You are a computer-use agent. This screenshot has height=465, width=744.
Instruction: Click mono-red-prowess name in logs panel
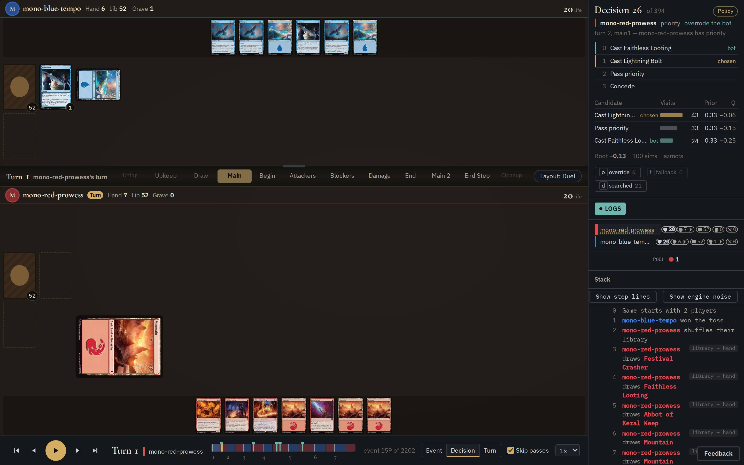(x=627, y=230)
